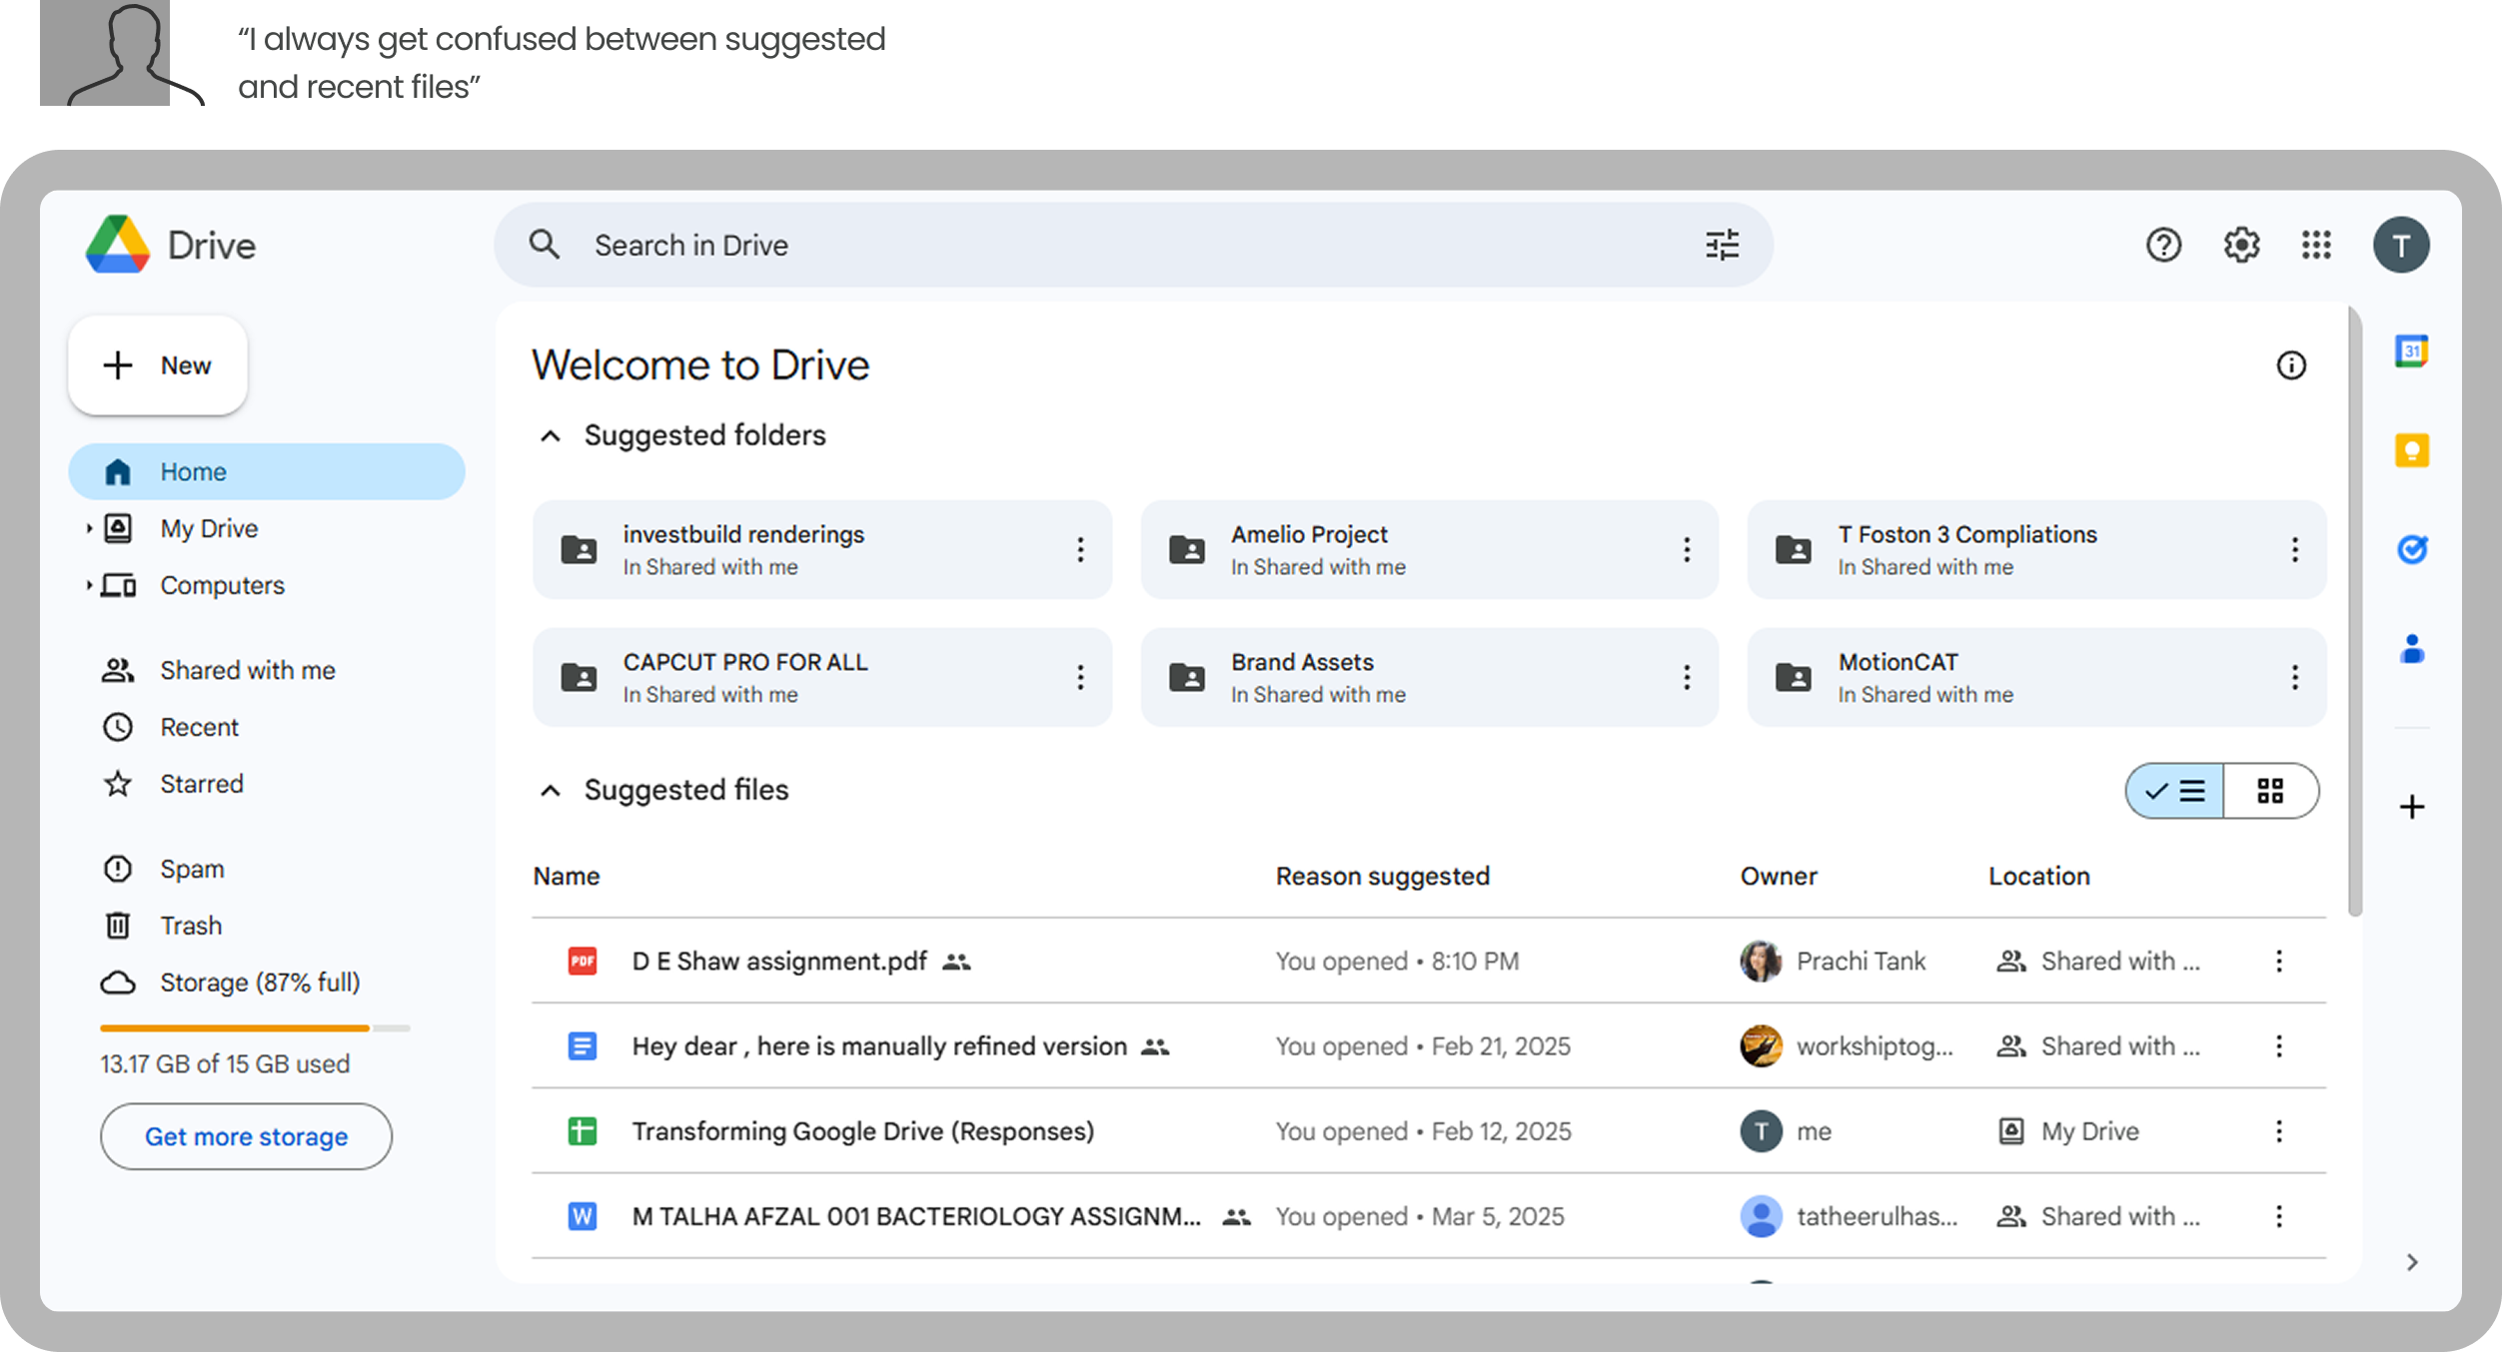Screen dimensions: 2502x1352
Task: Switch to grid layout view
Action: (x=2270, y=791)
